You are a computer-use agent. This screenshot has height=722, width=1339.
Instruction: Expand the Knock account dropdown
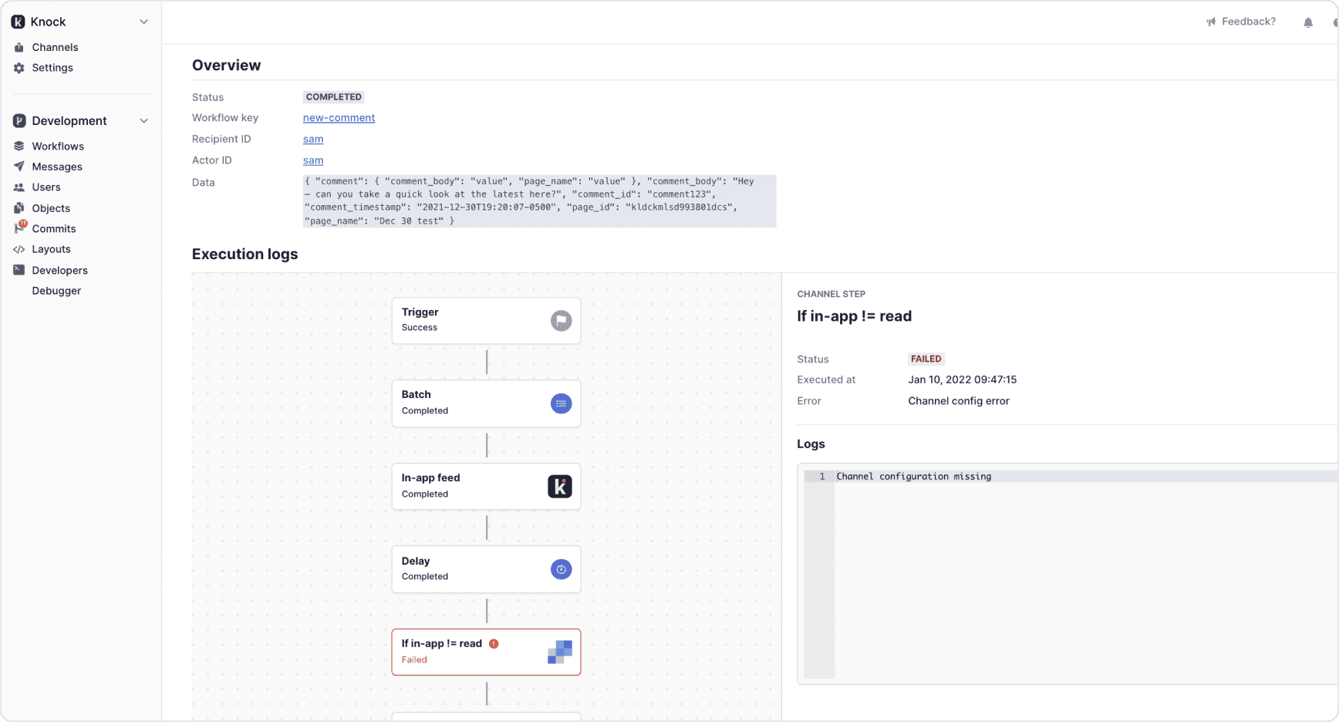(x=143, y=22)
